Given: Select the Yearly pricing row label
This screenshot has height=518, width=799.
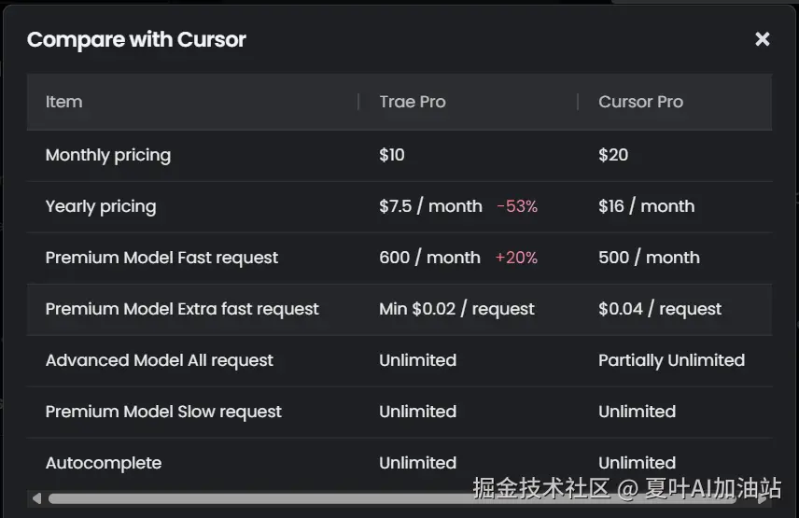Looking at the screenshot, I should tap(100, 206).
